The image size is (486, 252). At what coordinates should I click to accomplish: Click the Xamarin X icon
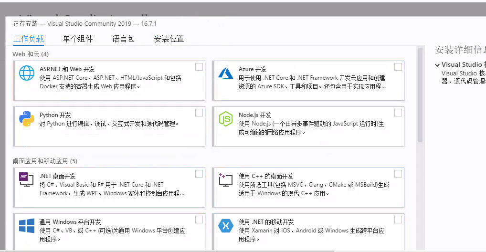pyautogui.click(x=226, y=226)
